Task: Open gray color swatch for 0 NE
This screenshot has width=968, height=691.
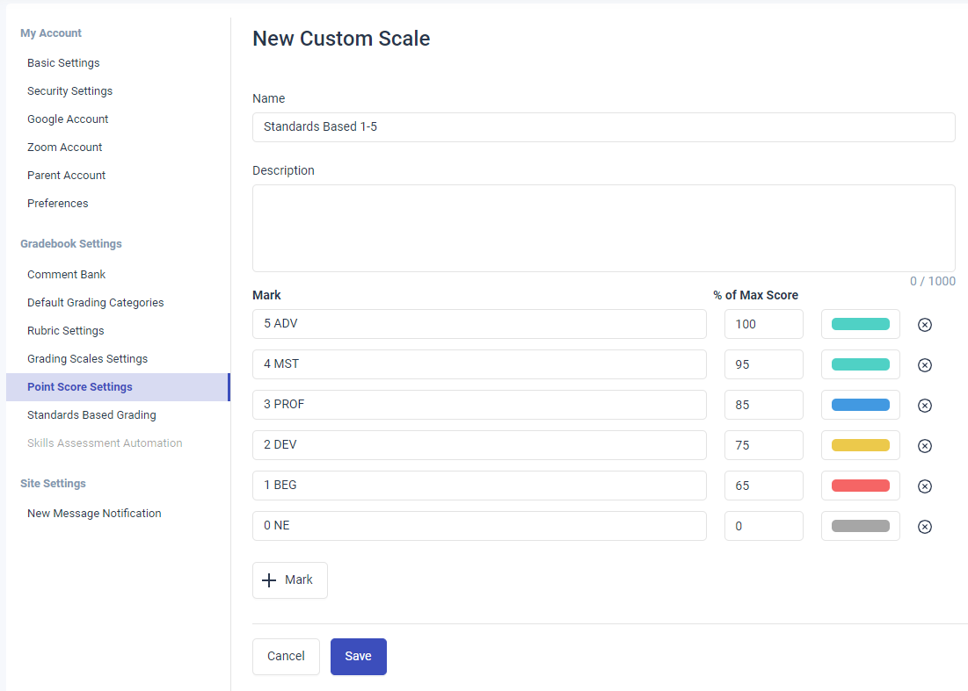Action: point(860,526)
